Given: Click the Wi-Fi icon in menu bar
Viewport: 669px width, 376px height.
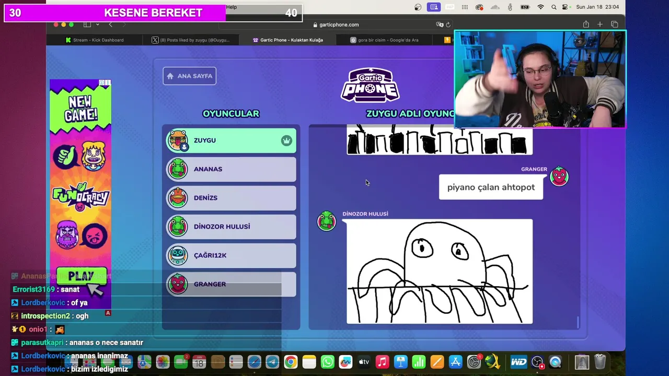Looking at the screenshot, I should (x=540, y=7).
